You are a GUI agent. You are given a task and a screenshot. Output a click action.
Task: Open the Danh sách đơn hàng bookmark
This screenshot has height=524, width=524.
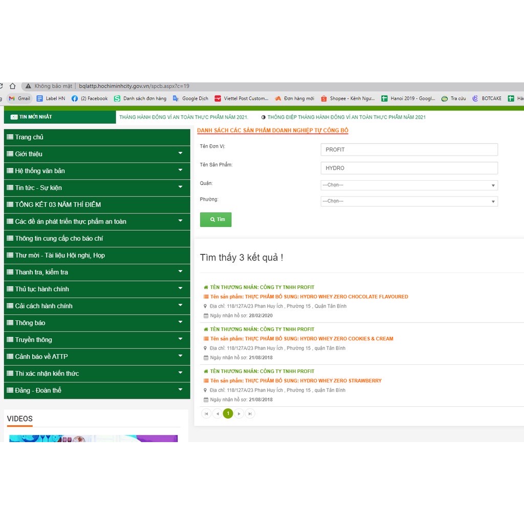(x=140, y=99)
